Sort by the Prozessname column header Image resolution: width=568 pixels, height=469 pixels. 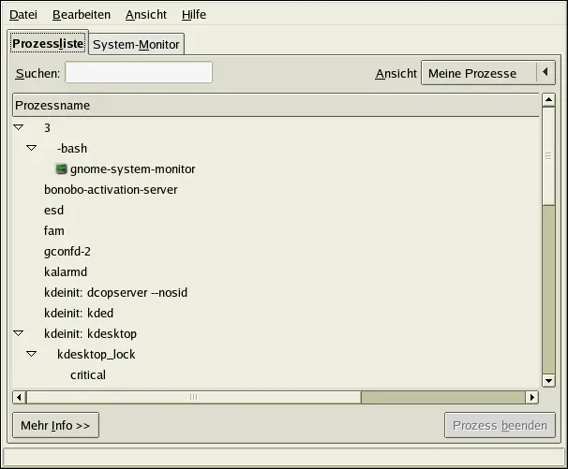[x=276, y=106]
